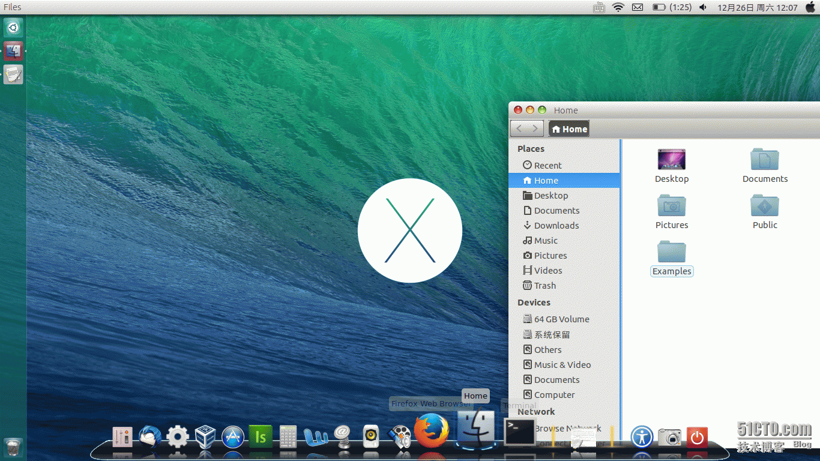The width and height of the screenshot is (820, 461).
Task: Select Documents under Devices in sidebar
Action: coord(564,379)
